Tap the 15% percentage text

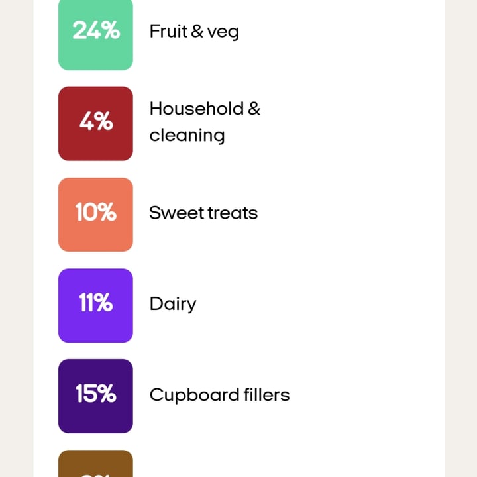pos(95,394)
